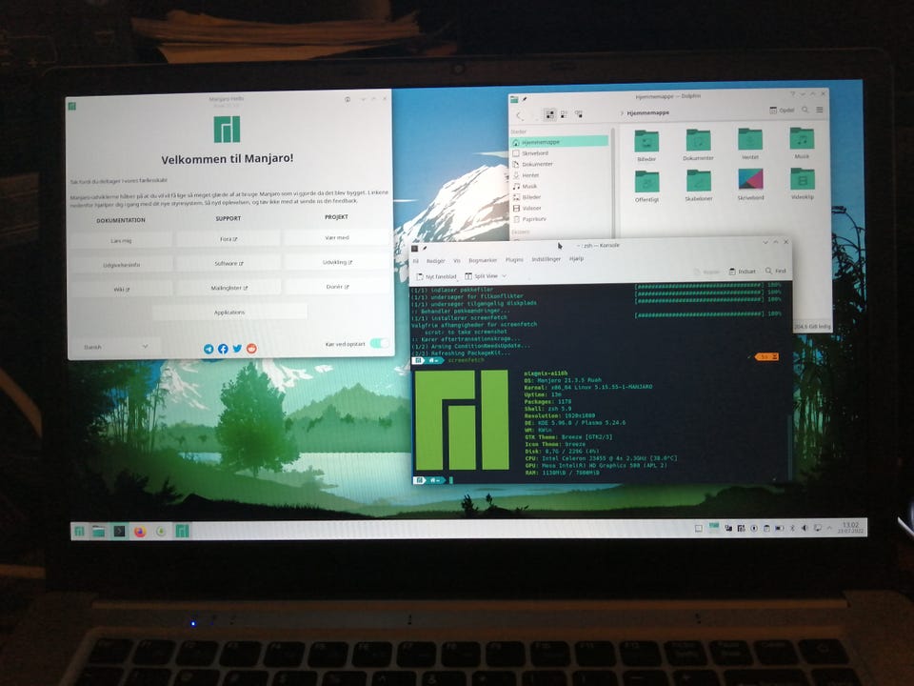Select Billeder in the Dolphin places sidebar
The height and width of the screenshot is (686, 914).
(559, 197)
